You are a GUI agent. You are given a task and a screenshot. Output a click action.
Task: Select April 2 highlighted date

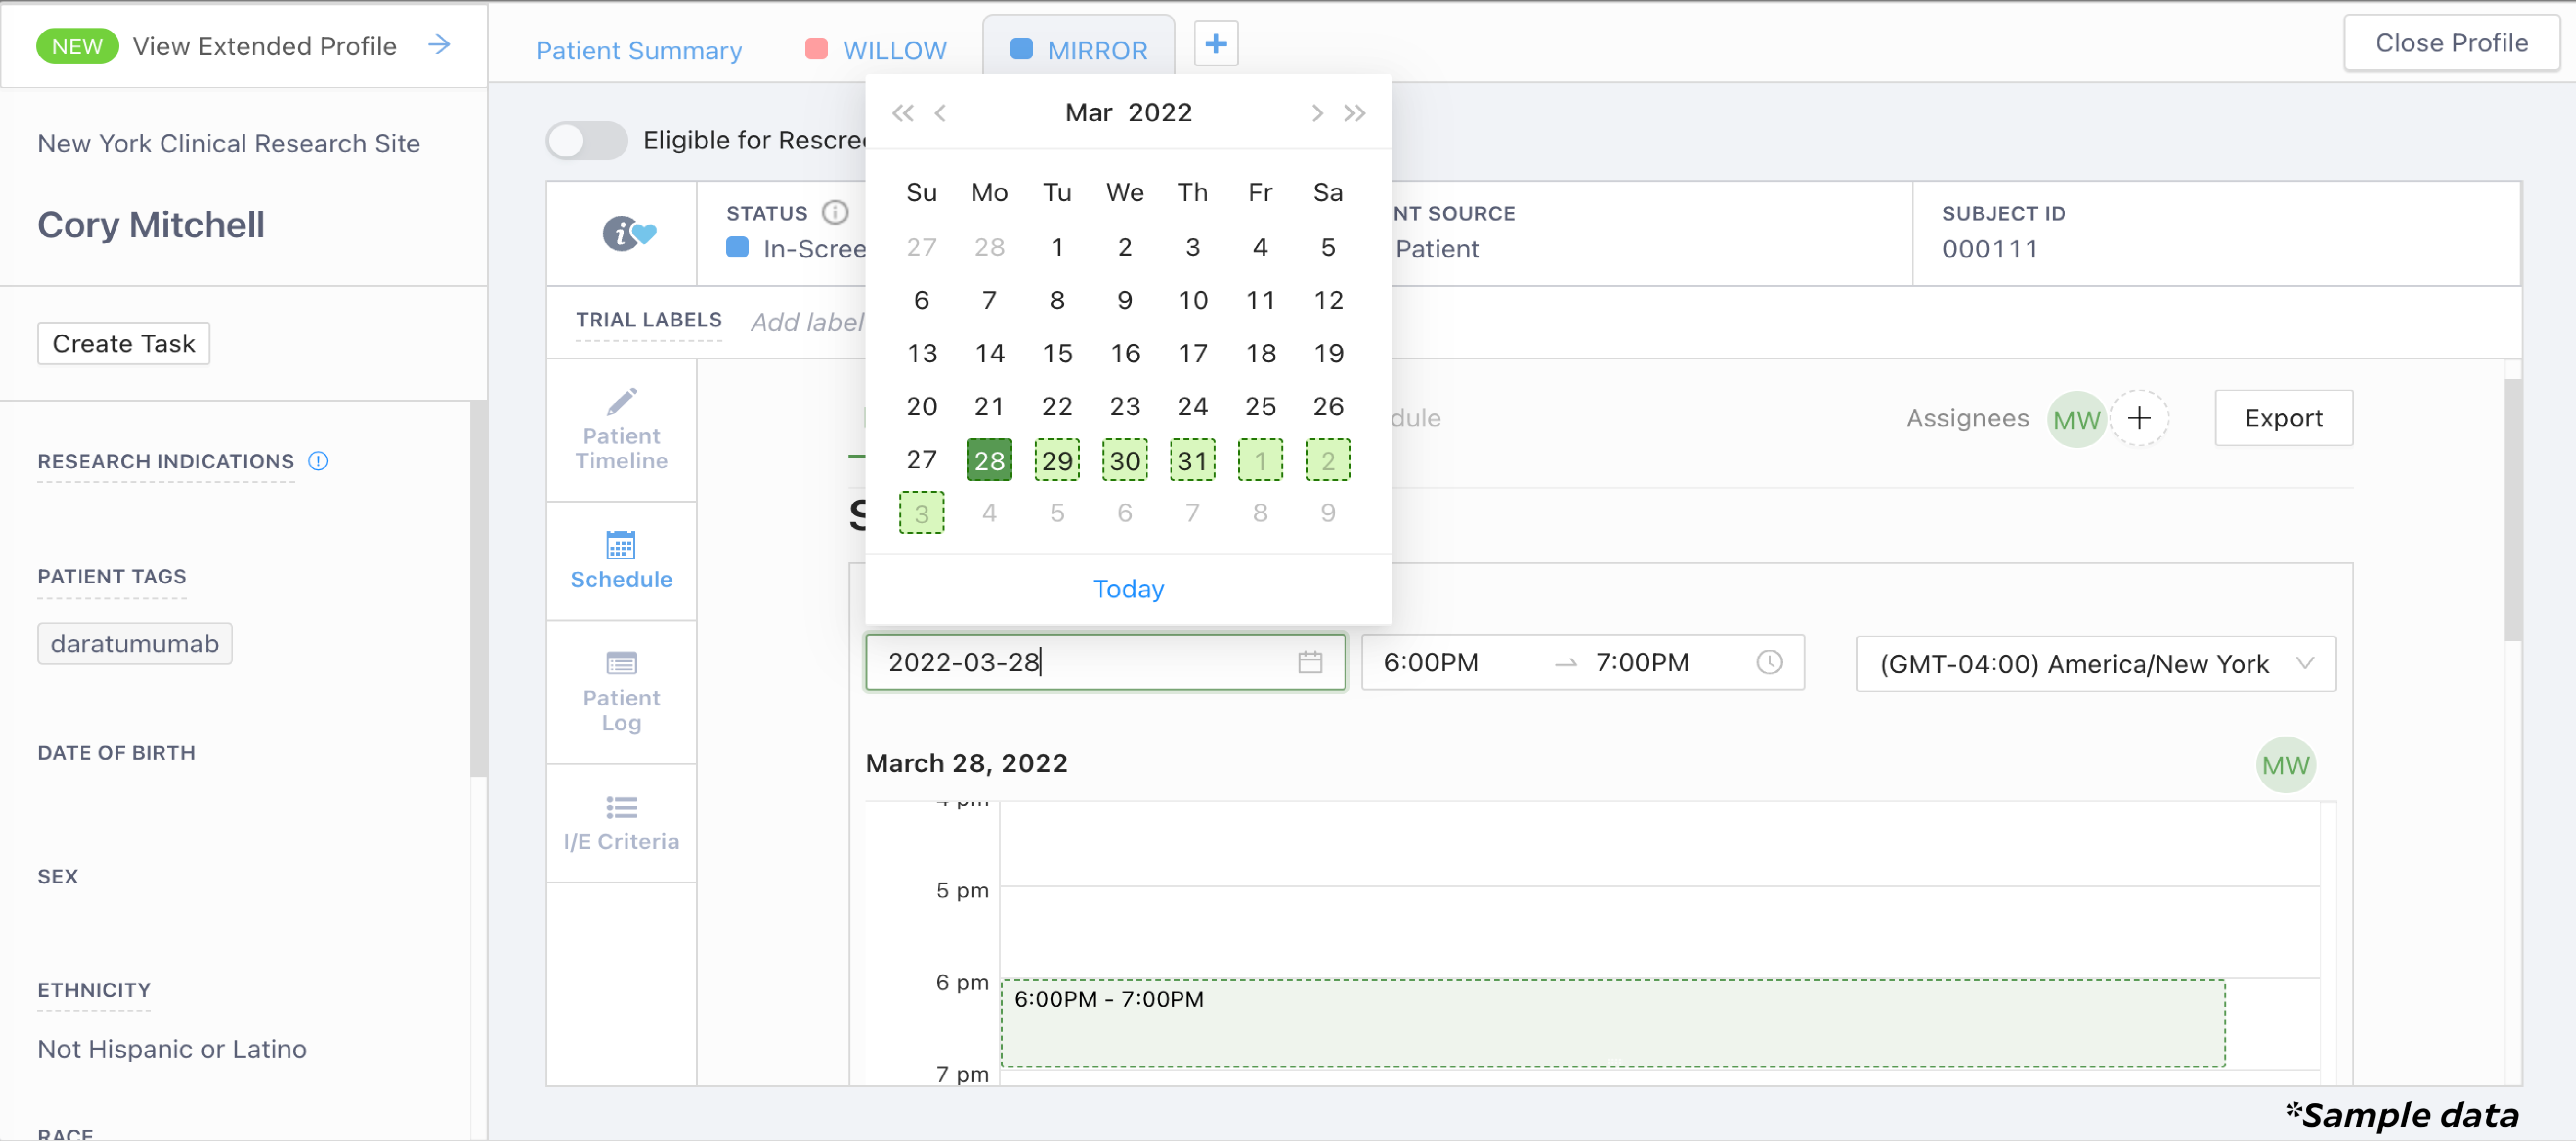[x=1328, y=461]
